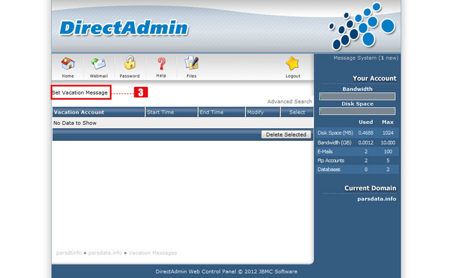This screenshot has height=278, width=452.
Task: Click the 1024 disk max value
Action: pos(388,133)
